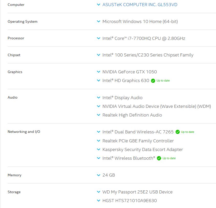Click the Realtek PCIe GBE Family Controller text
Image resolution: width=216 pixels, height=208 pixels.
tap(138, 141)
